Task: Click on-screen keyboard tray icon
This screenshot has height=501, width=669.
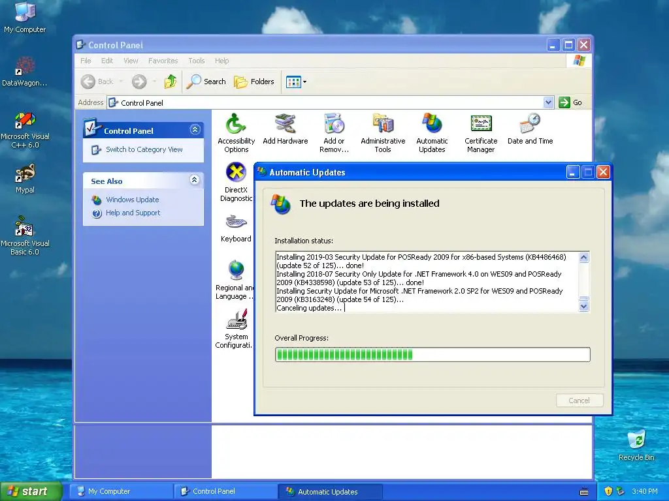Action: [584, 492]
